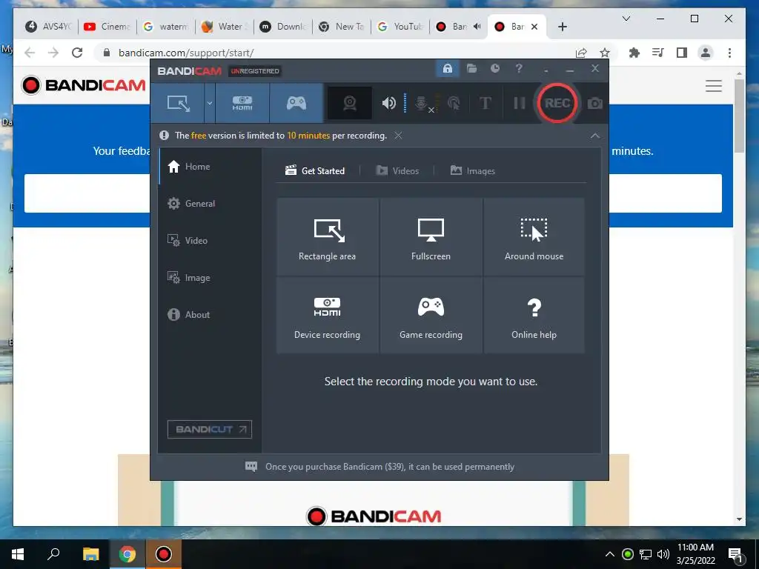Open the Chrome three-dot menu
The image size is (759, 569).
pos(729,53)
